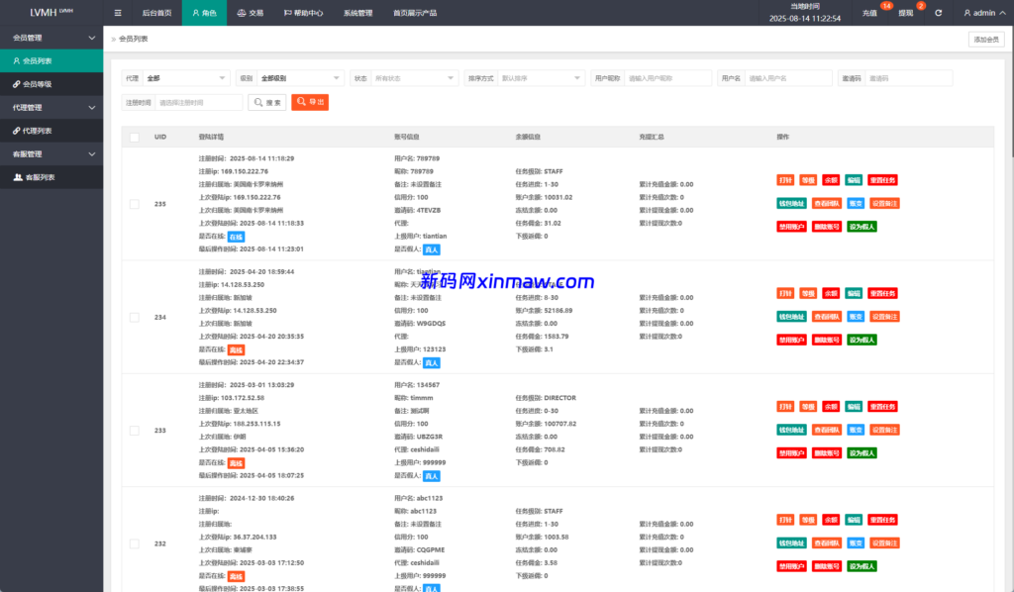Image resolution: width=1014 pixels, height=592 pixels.
Task: Click the 添加会员 add member button
Action: (984, 39)
